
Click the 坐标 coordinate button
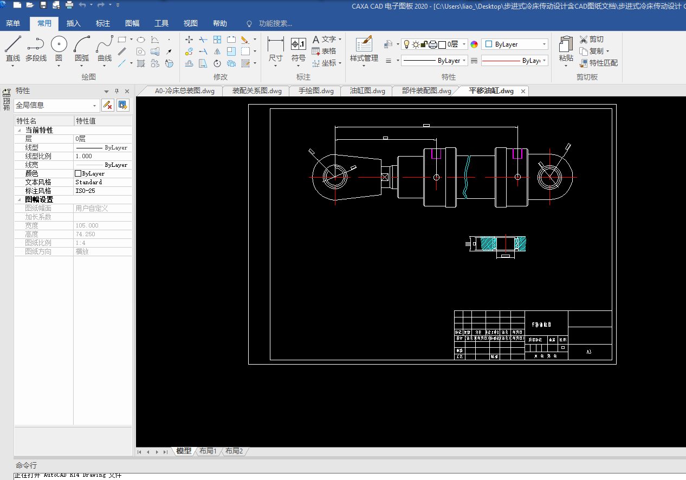point(325,63)
